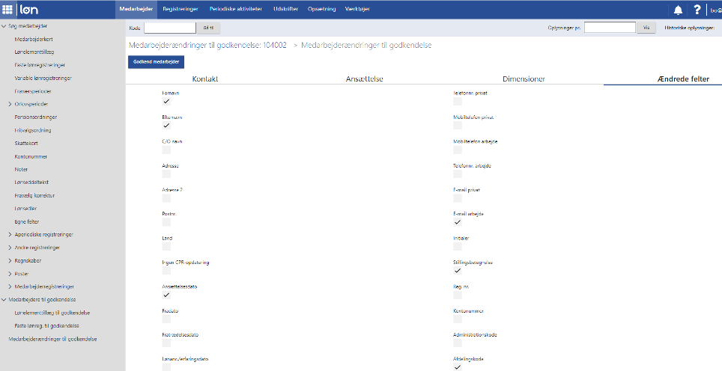Click the Kode input field
Viewport: 722px width, 371px height.
click(x=170, y=28)
